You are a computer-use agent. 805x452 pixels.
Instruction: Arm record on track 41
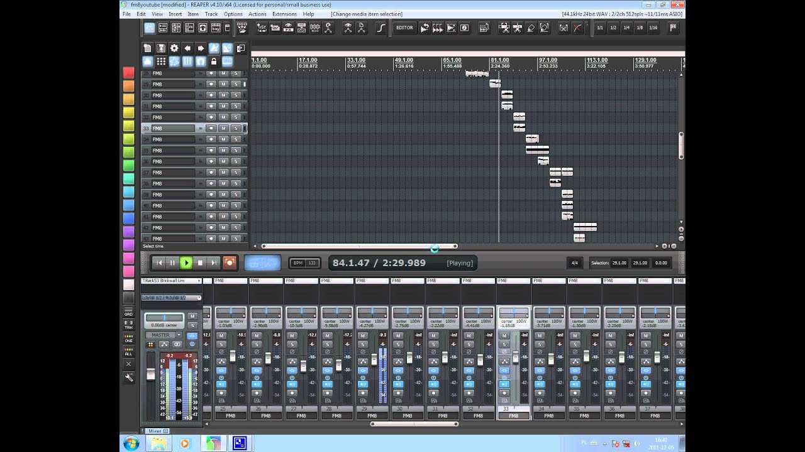coord(211,217)
